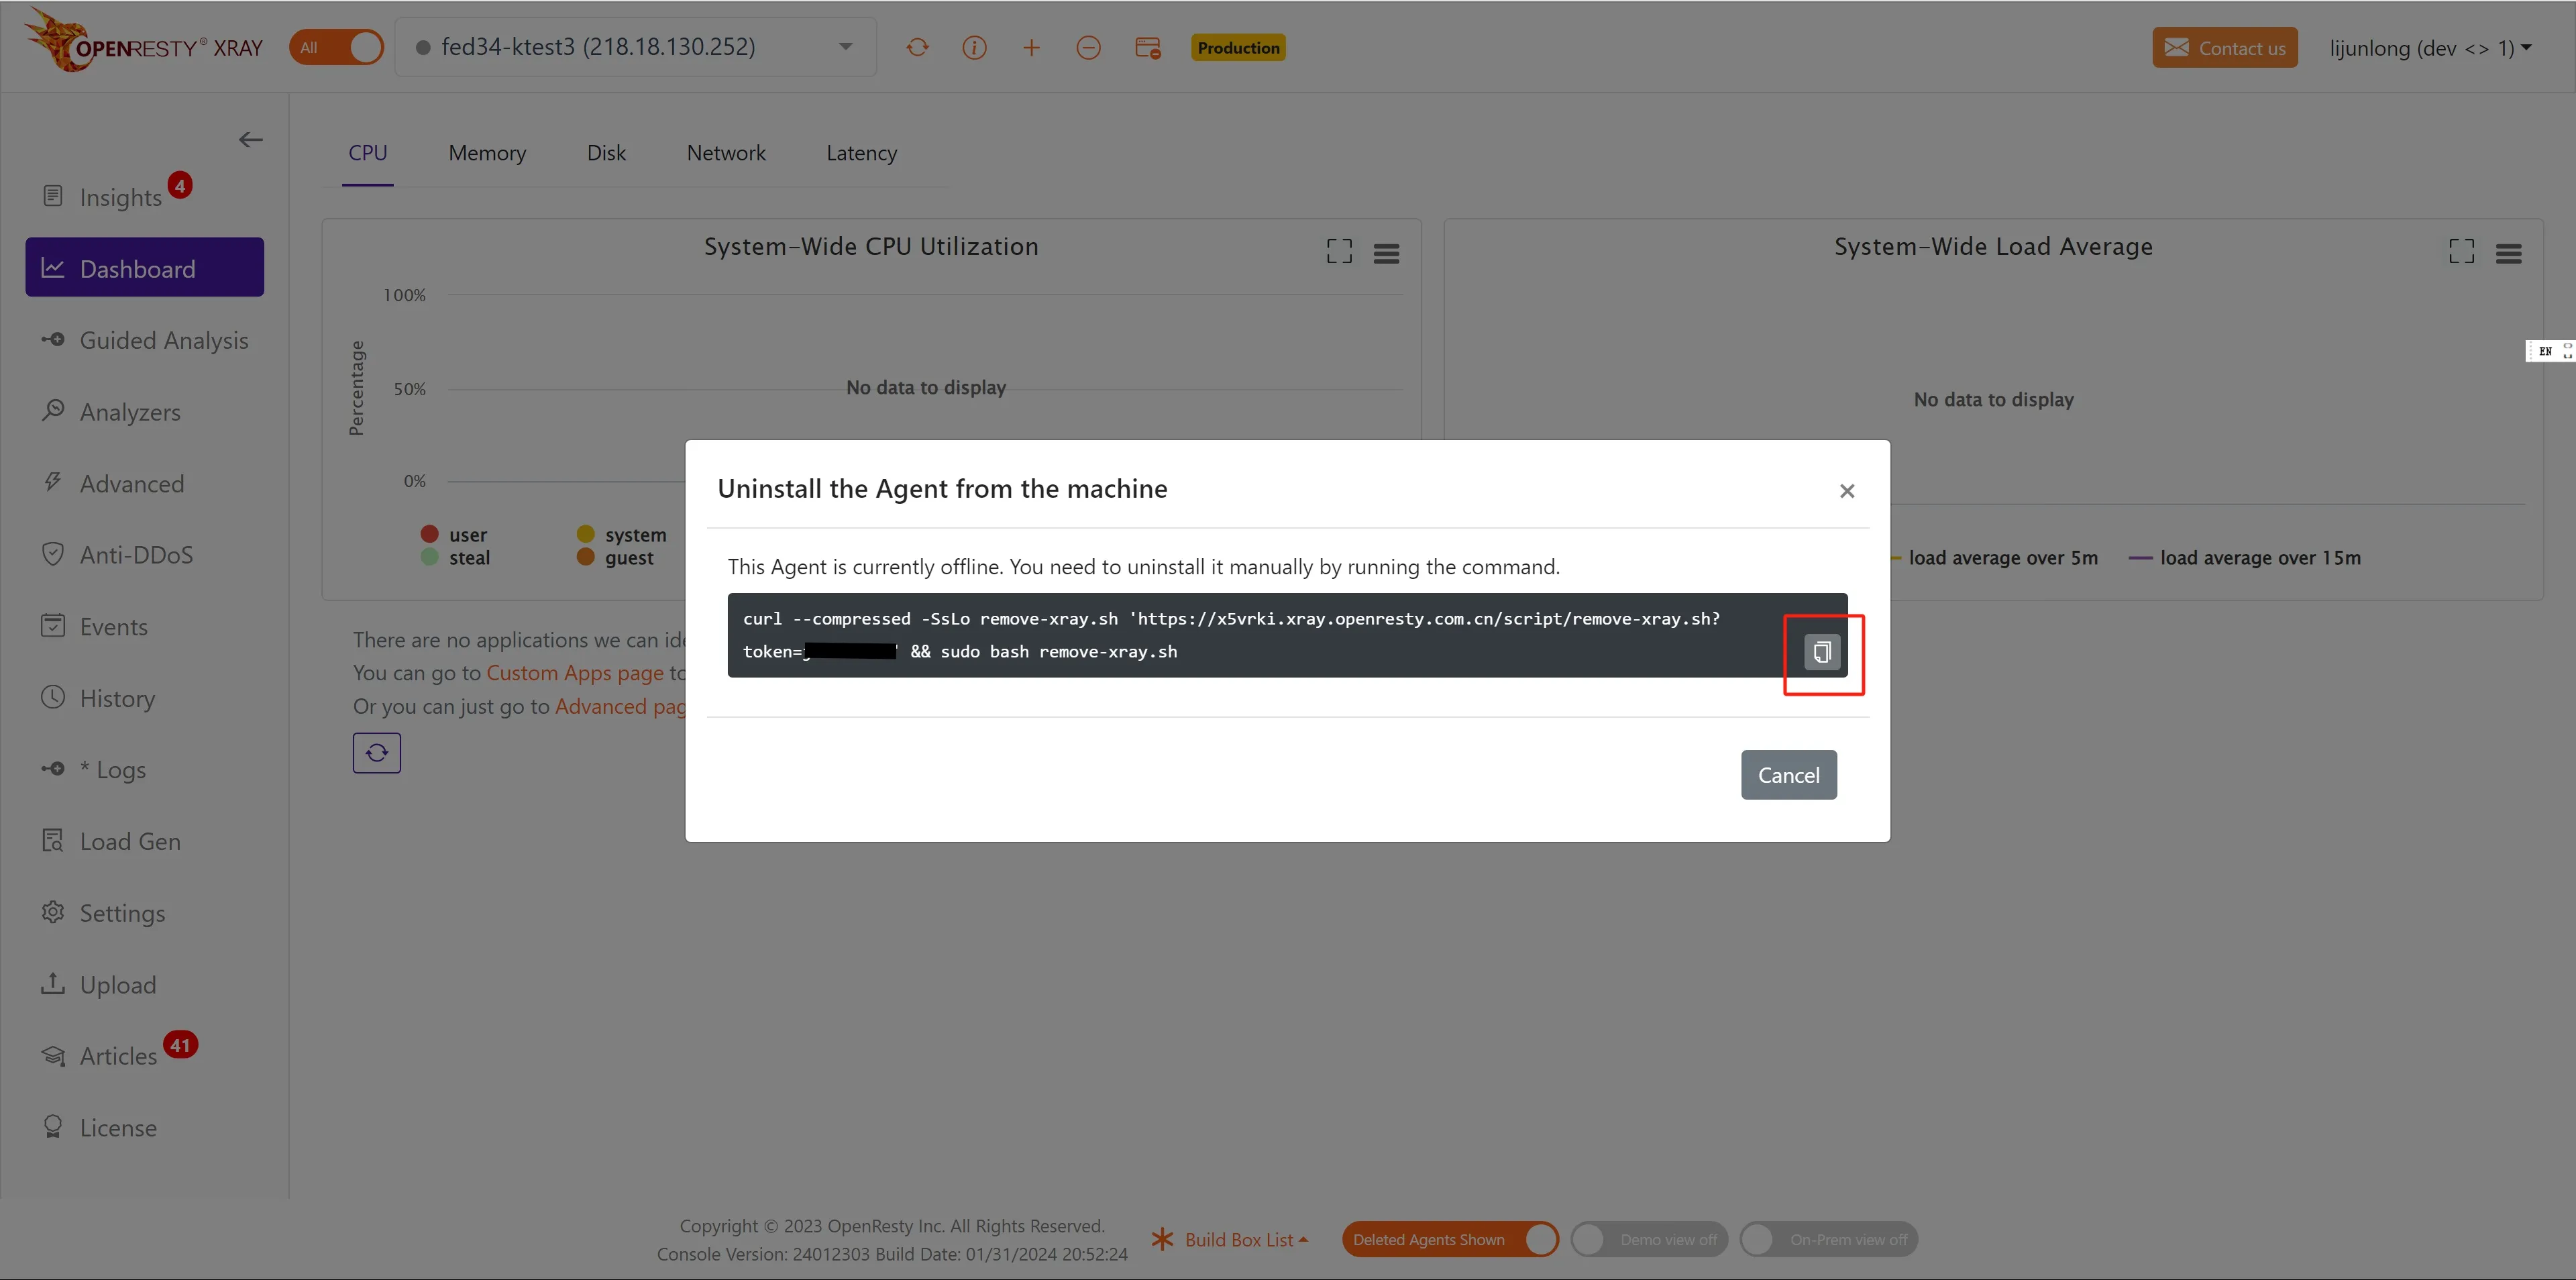Toggle load average over 15m legend

point(2245,558)
